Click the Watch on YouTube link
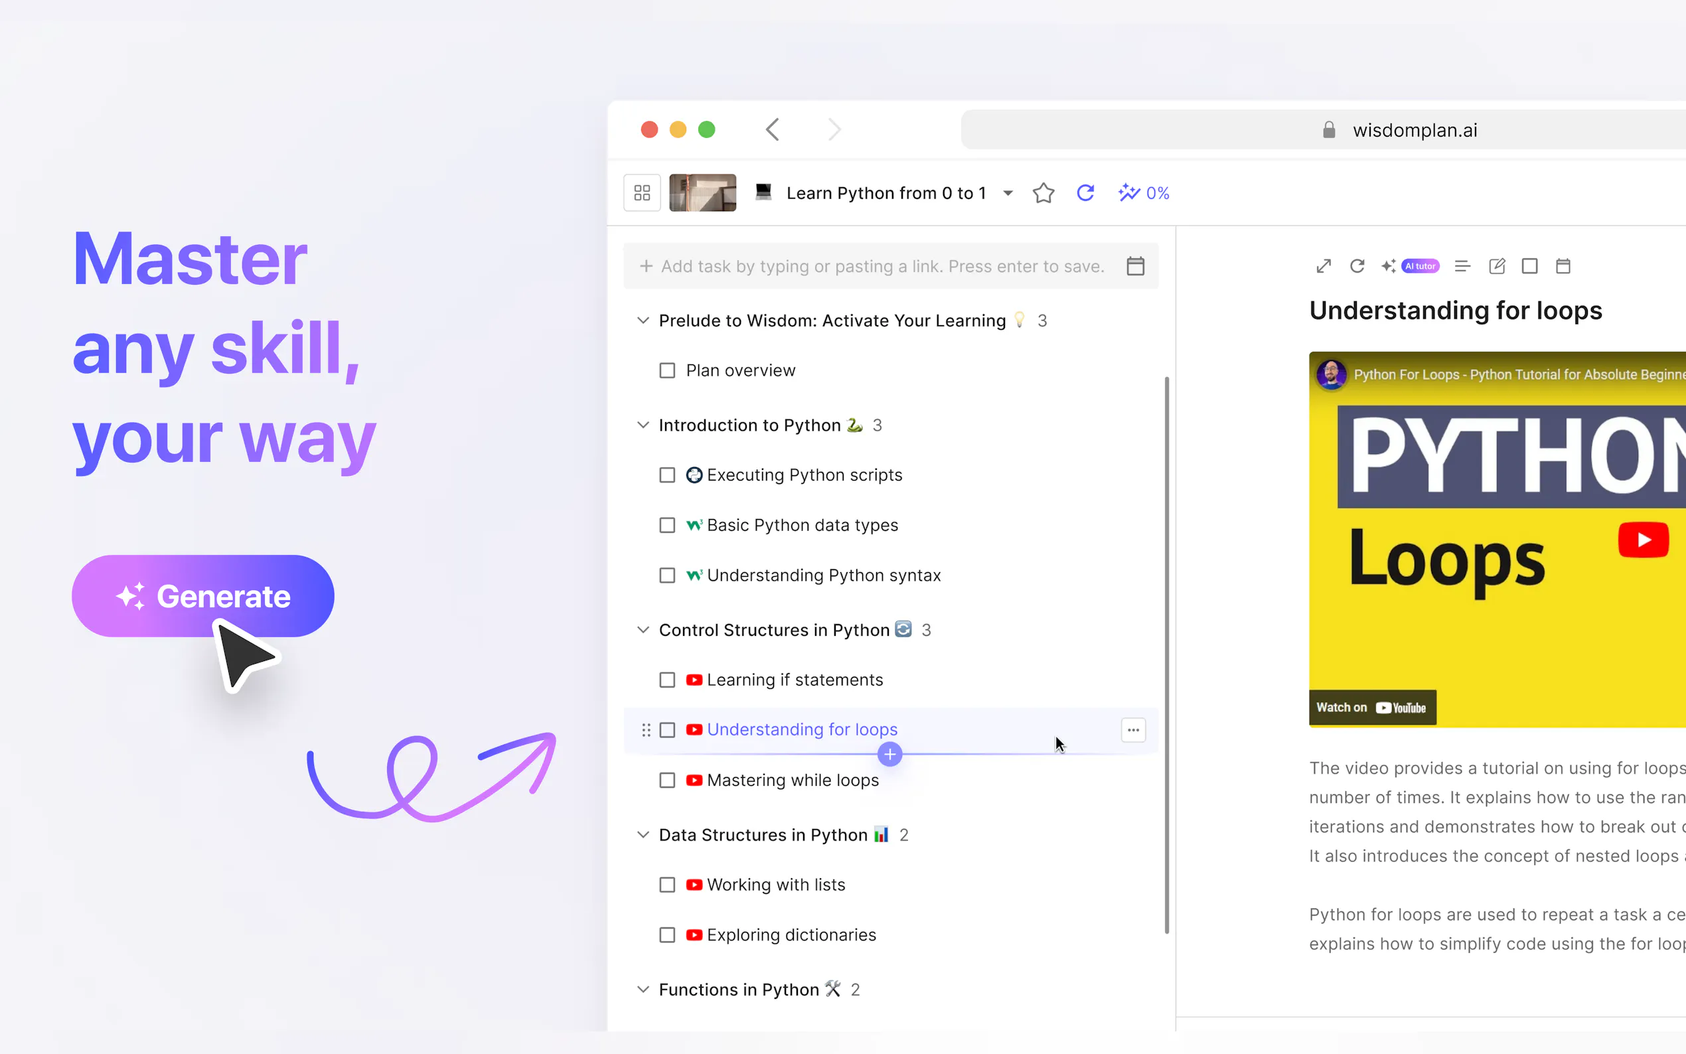Screen dimensions: 1686x1054 tap(1371, 708)
